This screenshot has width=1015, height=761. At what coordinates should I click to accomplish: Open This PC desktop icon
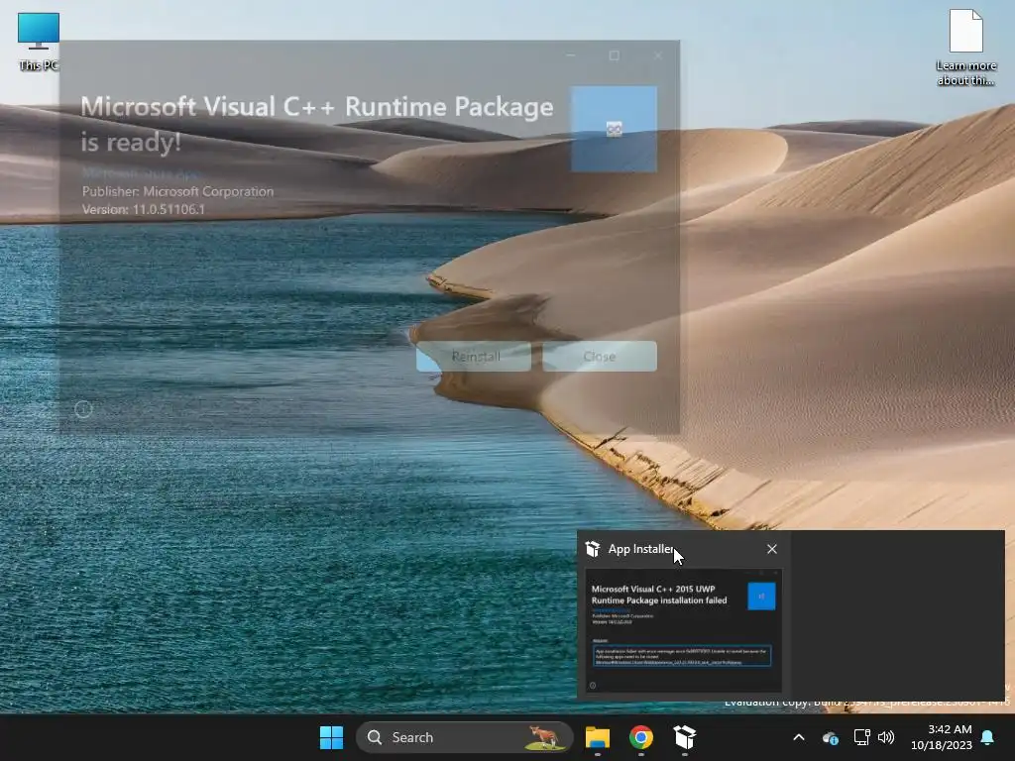click(x=39, y=41)
